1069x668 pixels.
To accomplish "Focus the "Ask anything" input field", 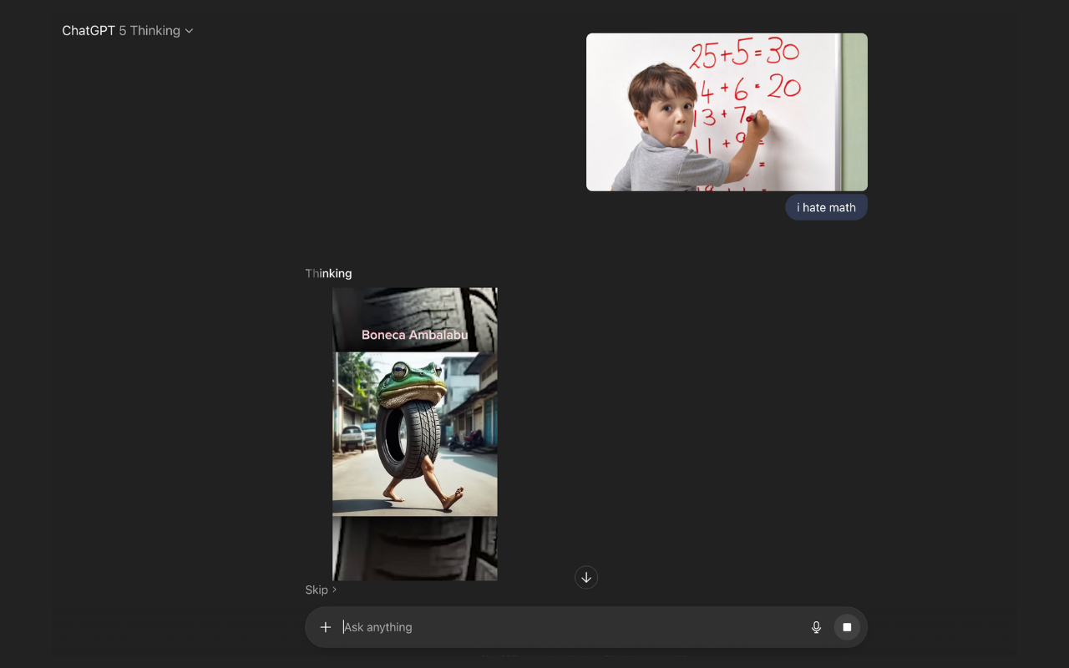I will 568,627.
